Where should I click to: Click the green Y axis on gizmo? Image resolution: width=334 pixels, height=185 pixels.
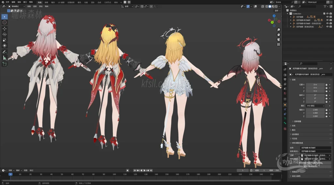point(272,23)
